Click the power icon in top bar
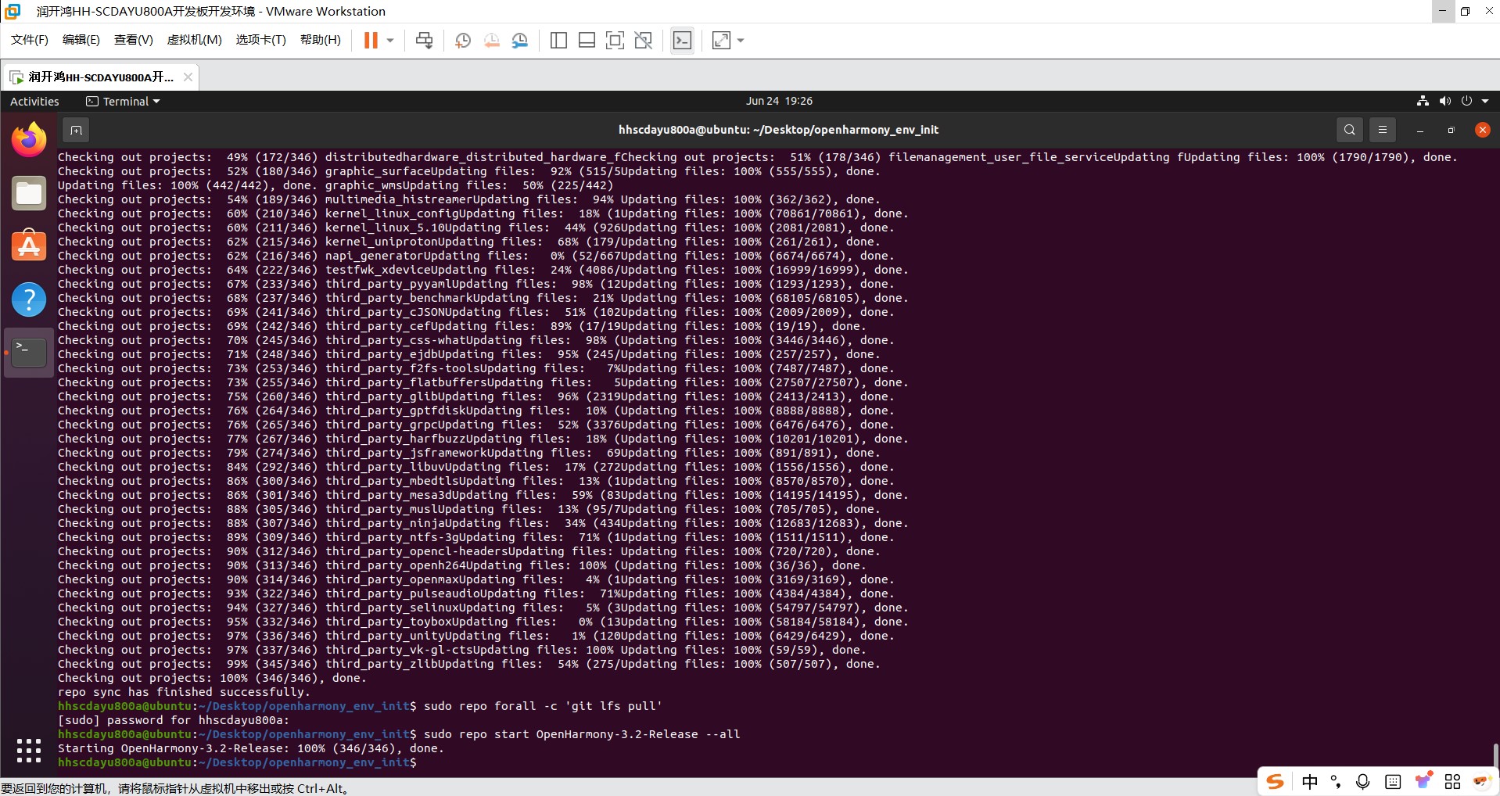The width and height of the screenshot is (1500, 796). tap(1466, 101)
